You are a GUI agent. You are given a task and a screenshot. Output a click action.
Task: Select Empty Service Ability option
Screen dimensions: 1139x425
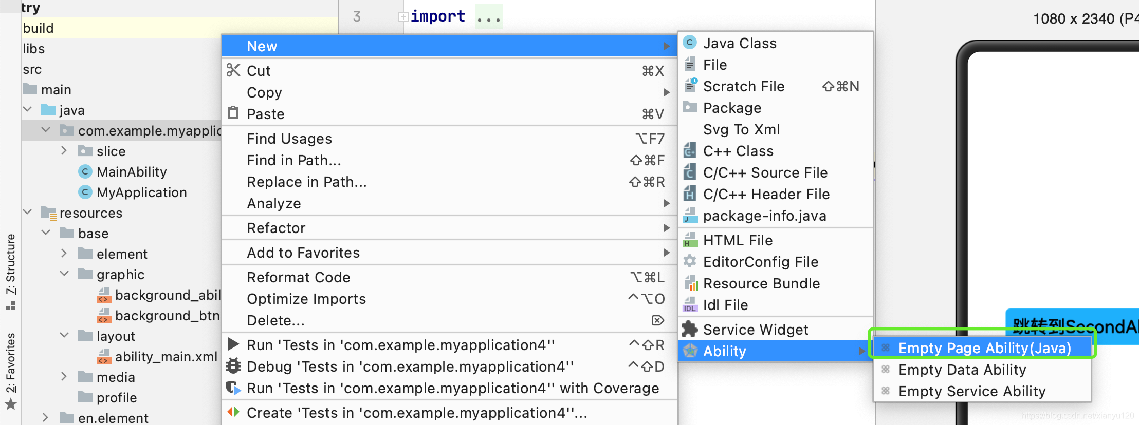tap(971, 391)
